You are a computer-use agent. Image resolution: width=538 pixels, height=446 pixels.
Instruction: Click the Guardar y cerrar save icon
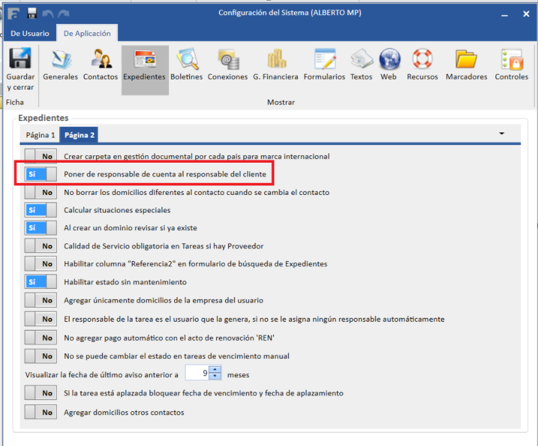click(20, 61)
